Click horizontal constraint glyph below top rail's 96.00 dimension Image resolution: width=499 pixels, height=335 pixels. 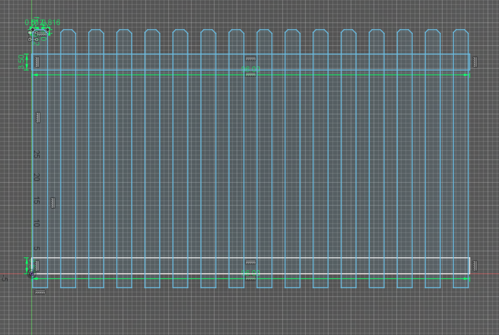coord(251,75)
